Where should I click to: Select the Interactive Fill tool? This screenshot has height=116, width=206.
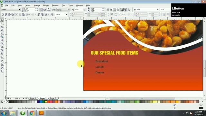coord(2,71)
